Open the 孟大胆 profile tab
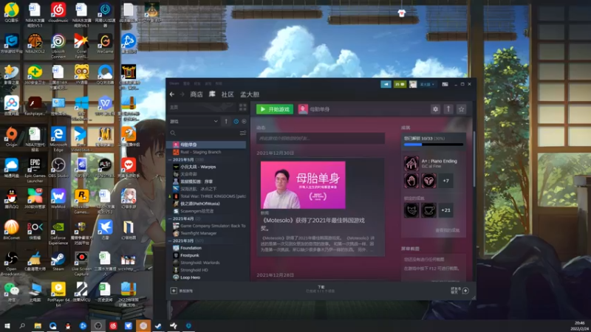 (250, 94)
